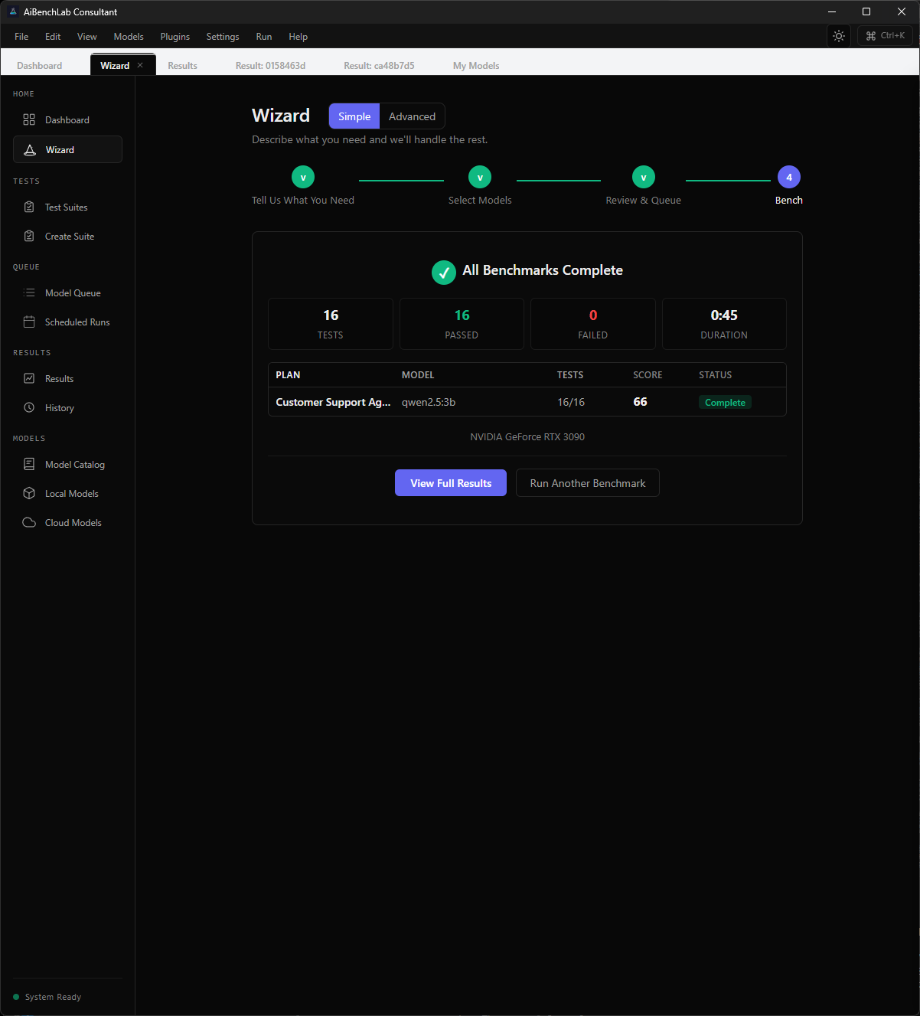This screenshot has width=920, height=1016.
Task: Start Run Another Benchmark
Action: (587, 482)
